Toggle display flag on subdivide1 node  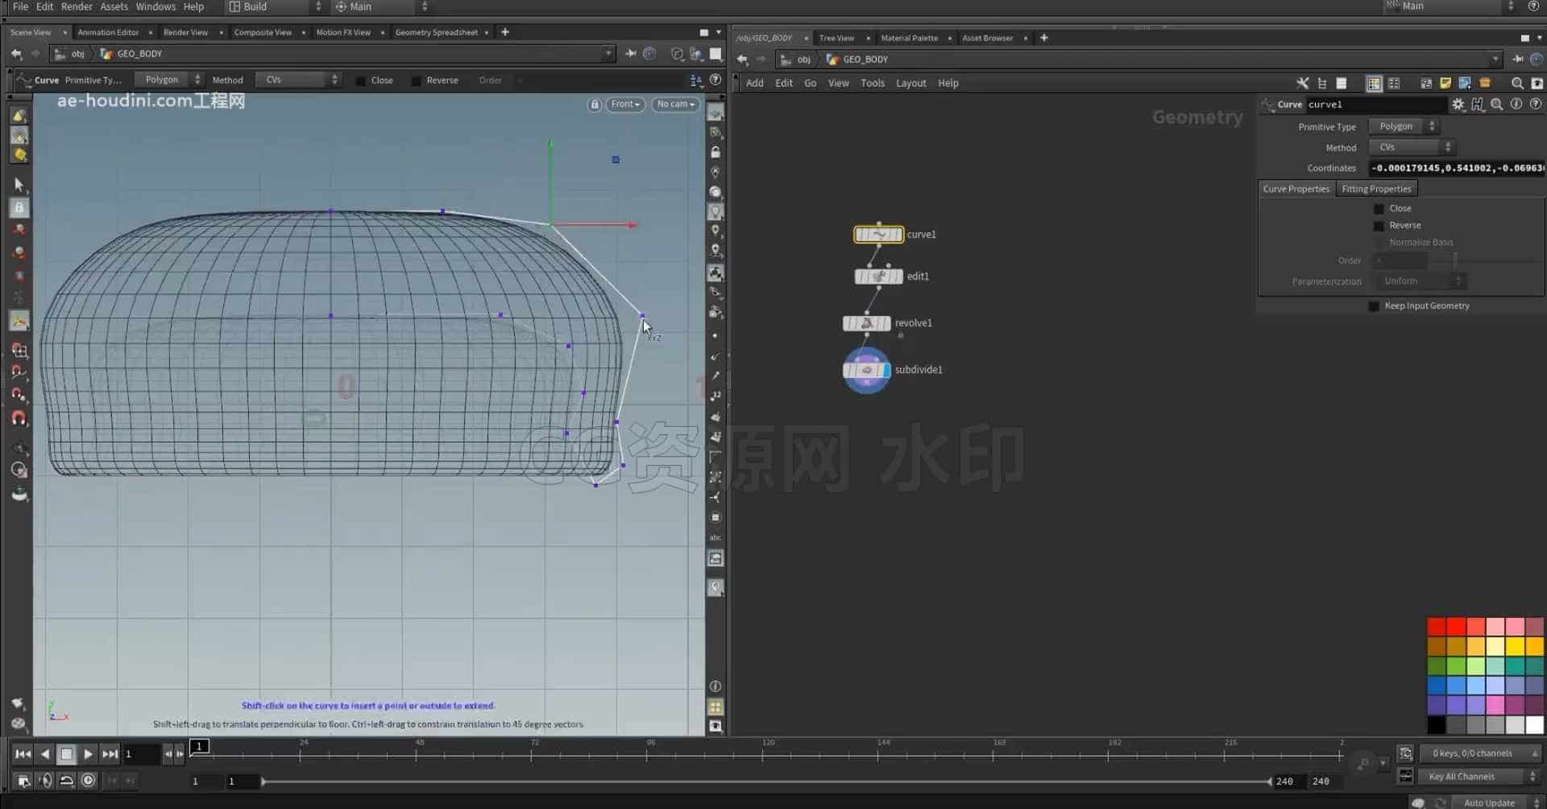click(x=886, y=370)
